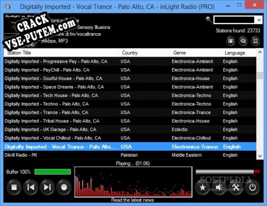
Task: Maximize the inLight Radio window
Action: point(239,5)
